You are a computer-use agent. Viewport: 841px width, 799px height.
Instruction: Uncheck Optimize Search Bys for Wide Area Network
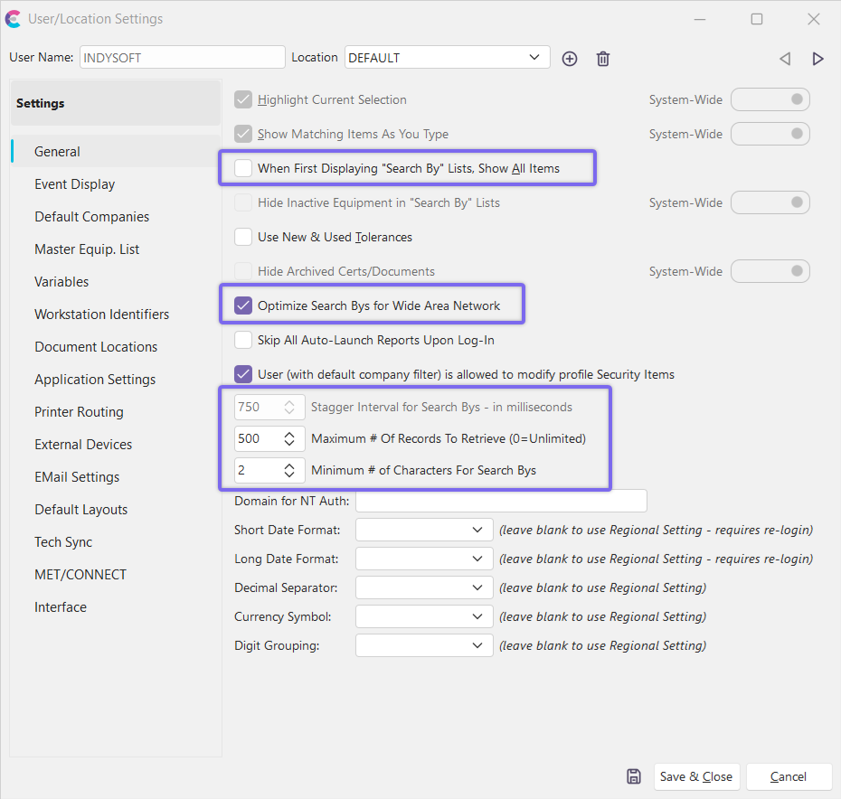point(243,305)
